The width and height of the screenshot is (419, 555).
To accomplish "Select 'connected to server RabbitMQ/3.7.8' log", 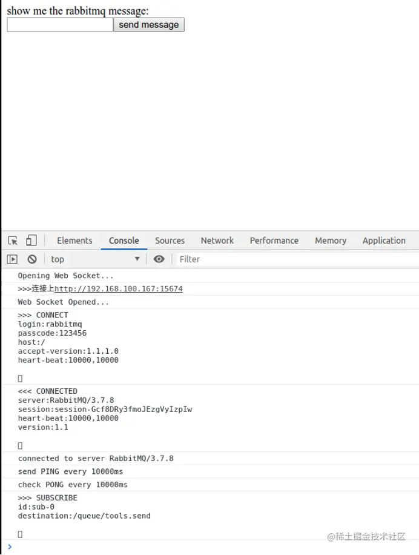I will (x=96, y=459).
